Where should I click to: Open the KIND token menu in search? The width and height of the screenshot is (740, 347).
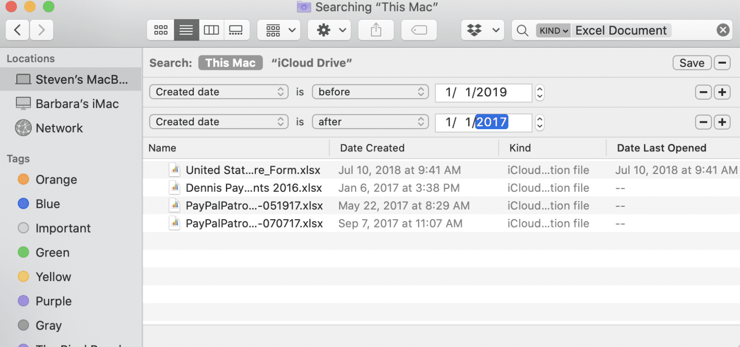tap(553, 30)
